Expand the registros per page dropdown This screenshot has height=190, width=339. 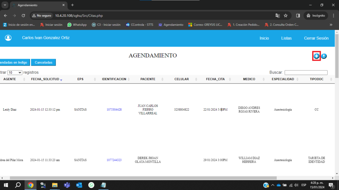(15, 73)
